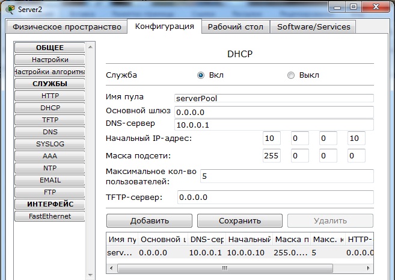395x280 pixels.
Task: Click the Основной шлюз input field
Action: tap(274, 112)
